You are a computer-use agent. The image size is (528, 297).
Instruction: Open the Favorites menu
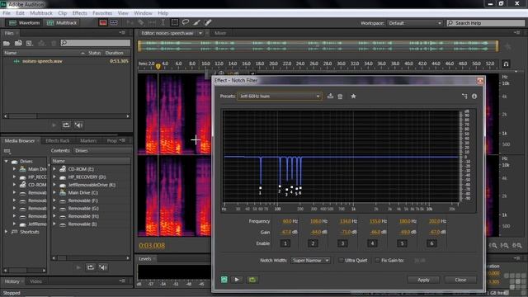point(102,13)
